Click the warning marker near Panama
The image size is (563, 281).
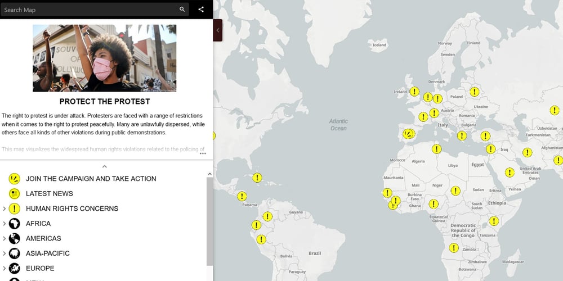[x=242, y=196]
